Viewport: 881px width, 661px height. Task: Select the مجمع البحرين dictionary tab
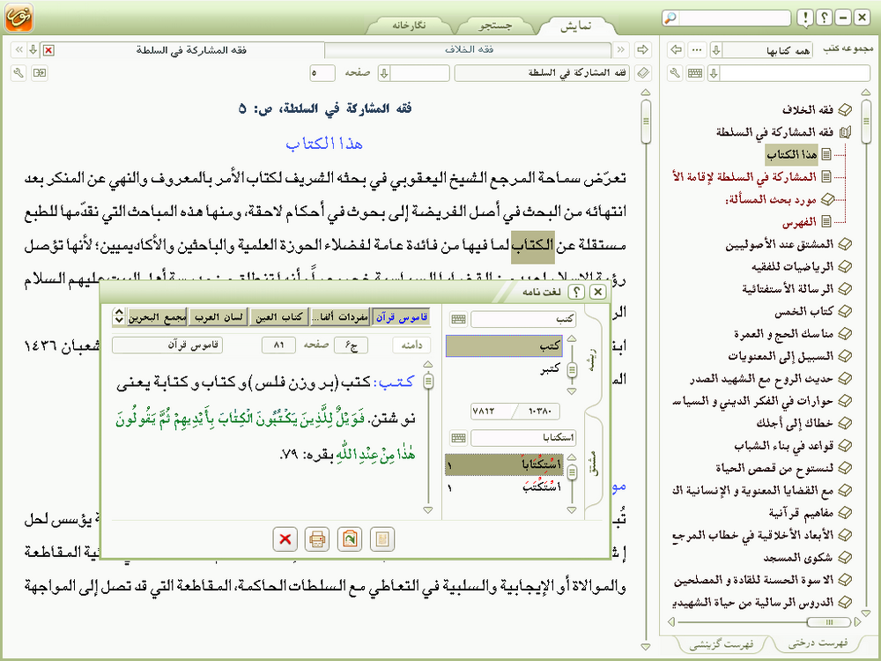[x=158, y=317]
